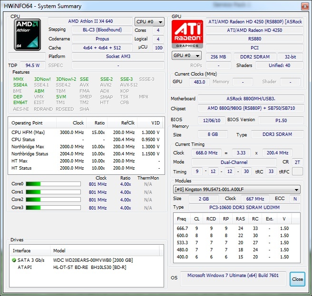The height and width of the screenshot is (296, 312).
Task: Click the RS880 GPU codename field
Action: tap(255, 39)
